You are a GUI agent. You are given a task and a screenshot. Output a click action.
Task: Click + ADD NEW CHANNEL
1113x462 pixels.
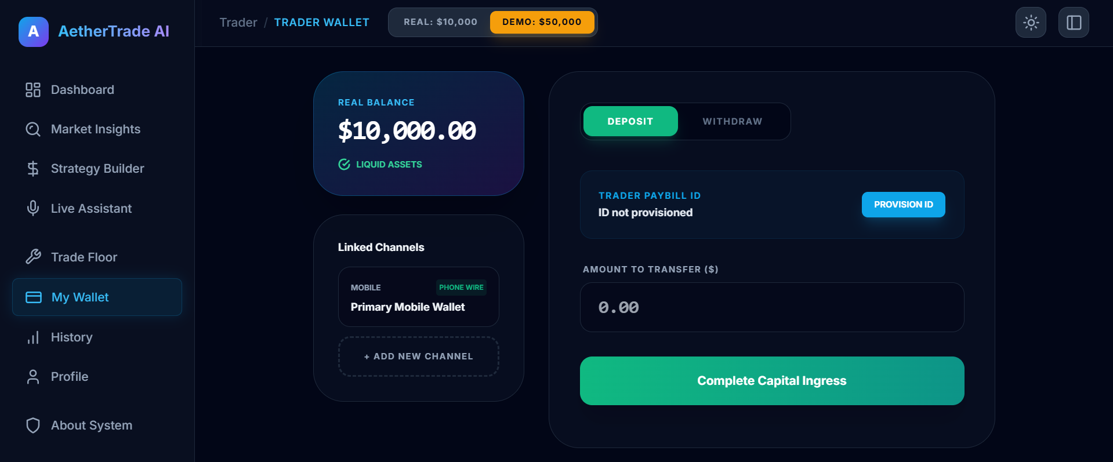pos(419,356)
